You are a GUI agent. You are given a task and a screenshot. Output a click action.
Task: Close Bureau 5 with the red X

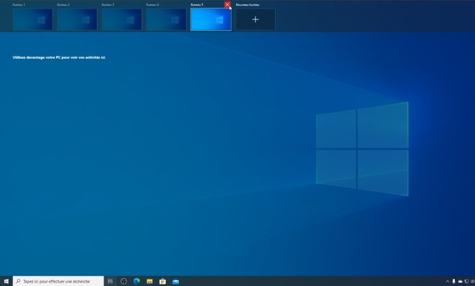tap(227, 5)
